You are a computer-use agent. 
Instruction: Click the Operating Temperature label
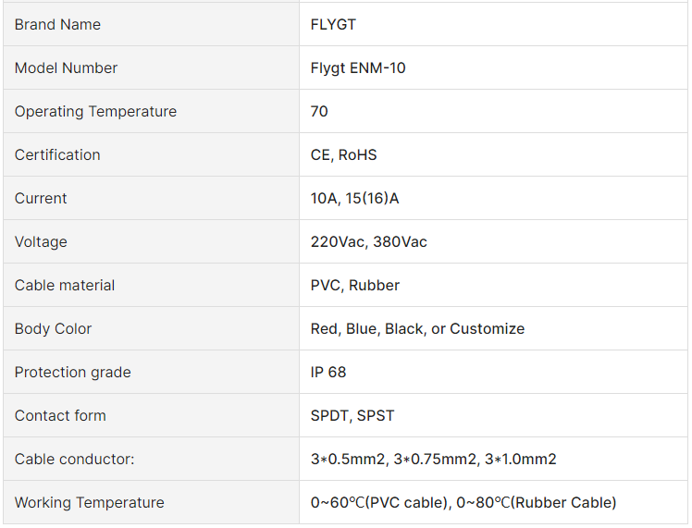[x=95, y=112]
